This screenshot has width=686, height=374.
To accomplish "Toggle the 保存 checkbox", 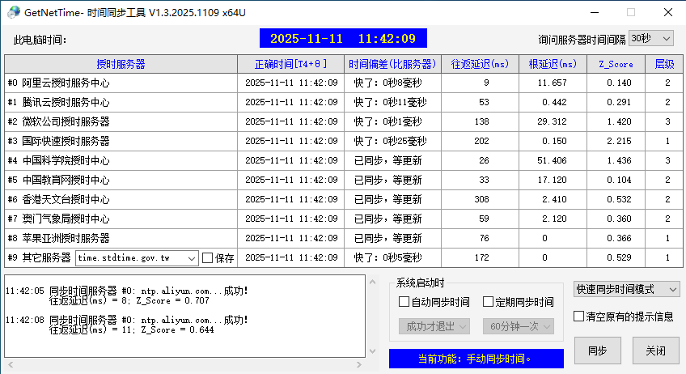I will coord(218,258).
